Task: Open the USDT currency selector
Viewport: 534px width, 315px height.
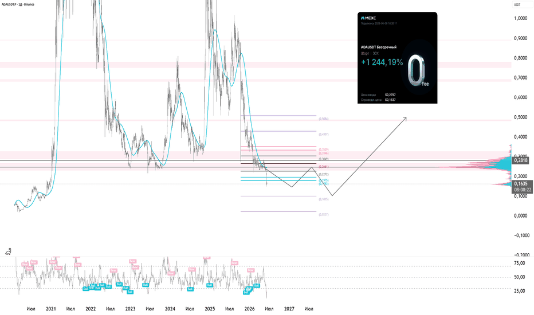Action: pos(517,5)
